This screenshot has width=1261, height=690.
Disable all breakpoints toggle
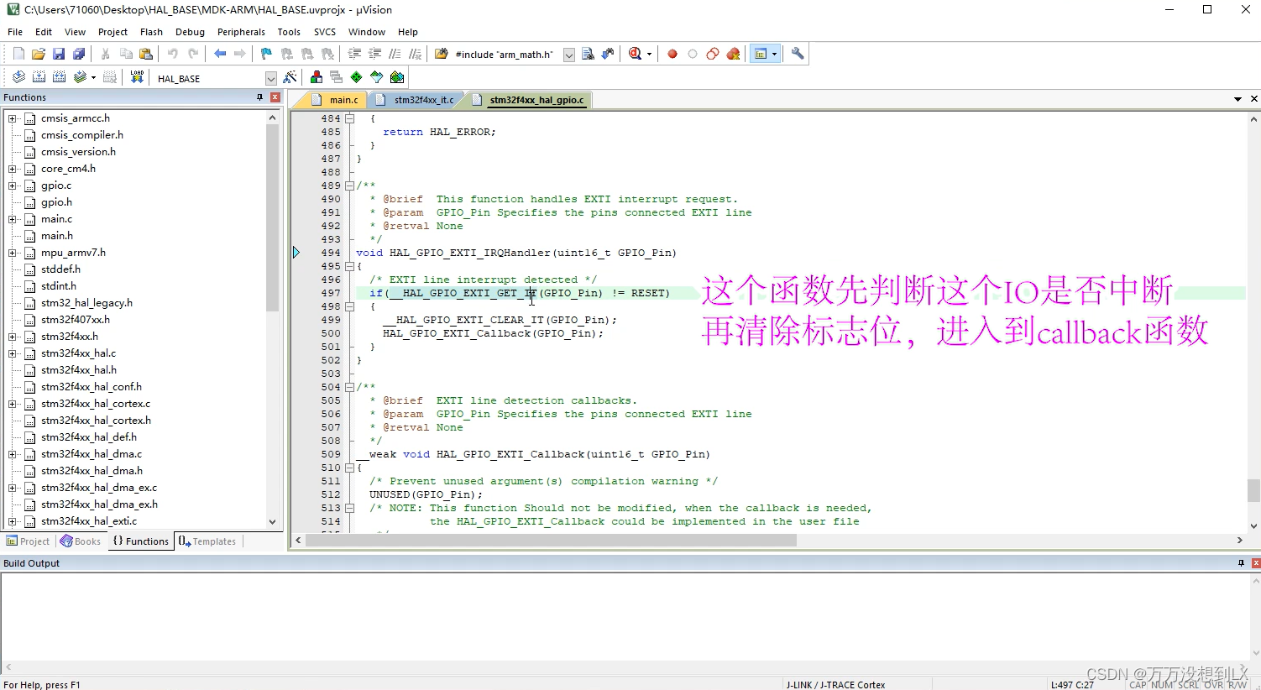712,53
